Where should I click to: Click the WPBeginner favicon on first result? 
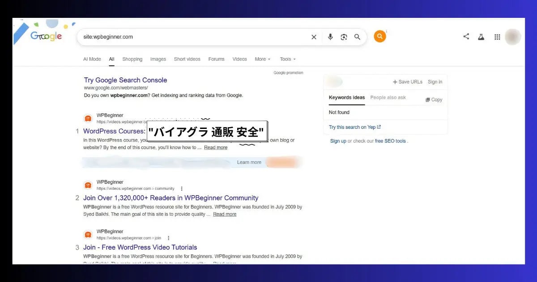88,118
